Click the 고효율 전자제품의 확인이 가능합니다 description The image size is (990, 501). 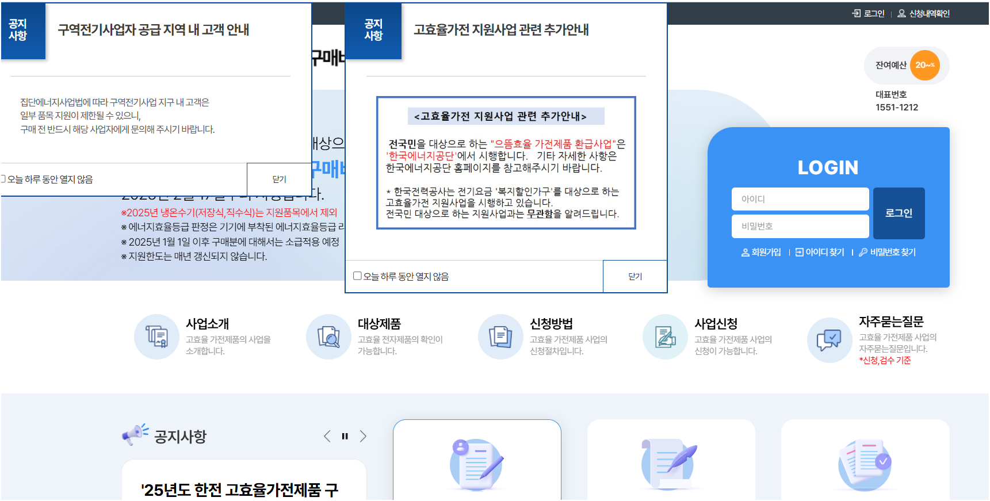coord(400,345)
